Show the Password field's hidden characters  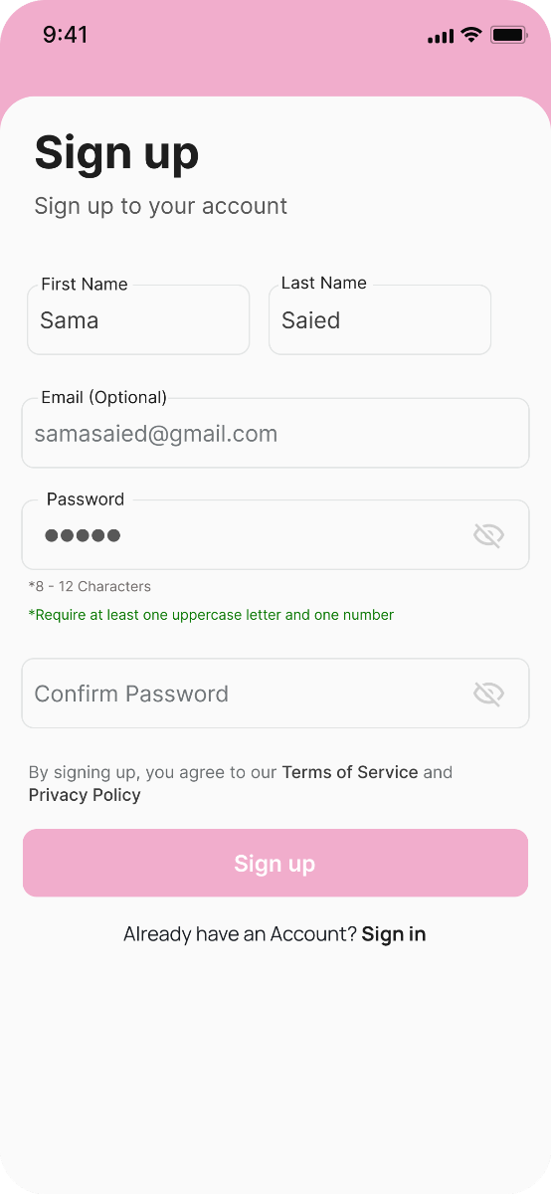click(488, 535)
